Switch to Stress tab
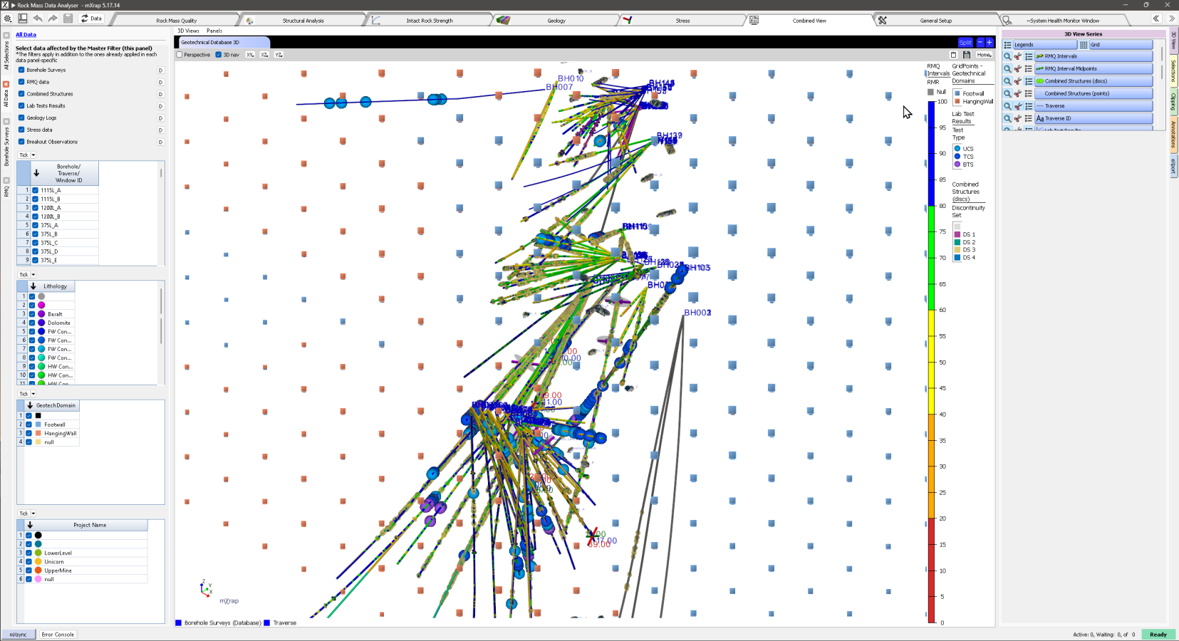1179x641 pixels. pos(682,21)
